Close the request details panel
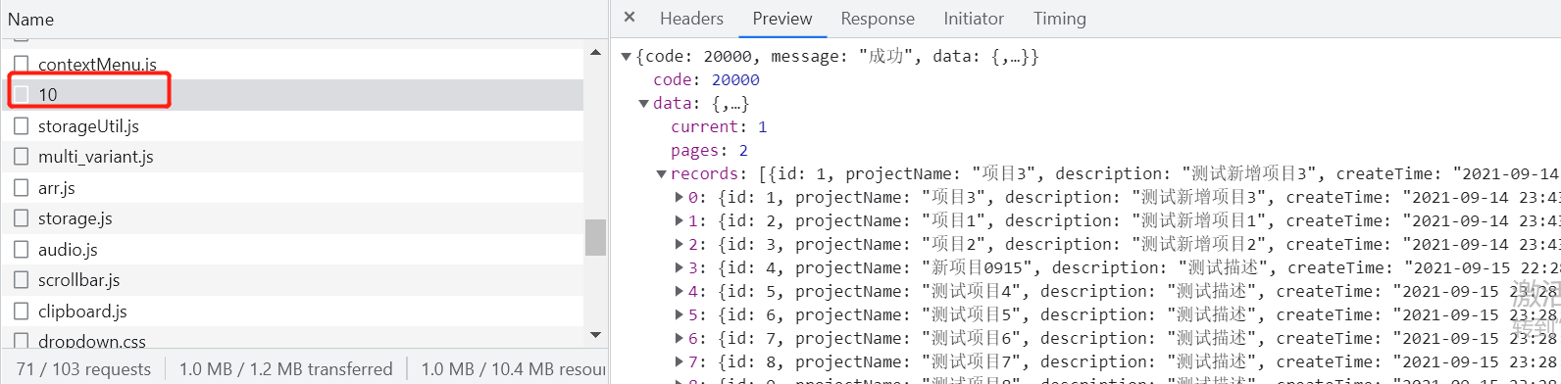The height and width of the screenshot is (384, 1561). 629,18
